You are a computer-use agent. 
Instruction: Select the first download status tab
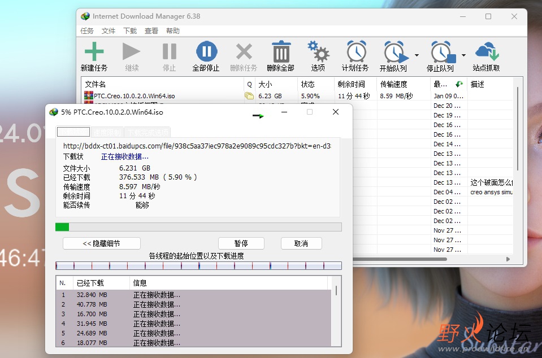point(73,132)
